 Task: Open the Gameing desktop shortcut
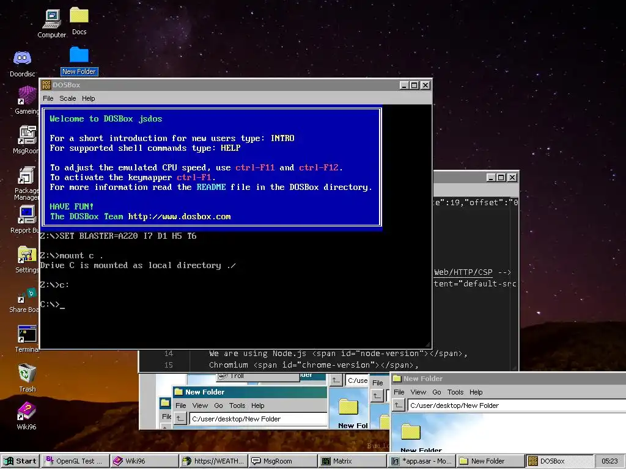[27, 101]
